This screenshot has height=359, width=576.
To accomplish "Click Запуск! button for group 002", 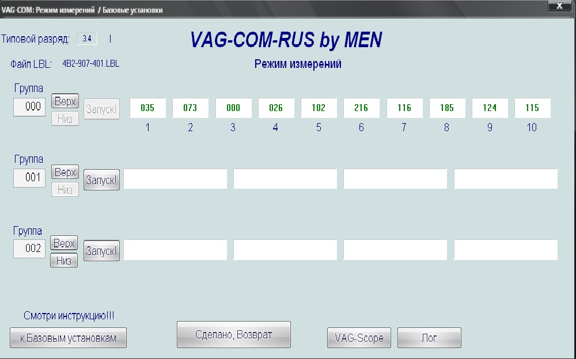I will [x=101, y=251].
